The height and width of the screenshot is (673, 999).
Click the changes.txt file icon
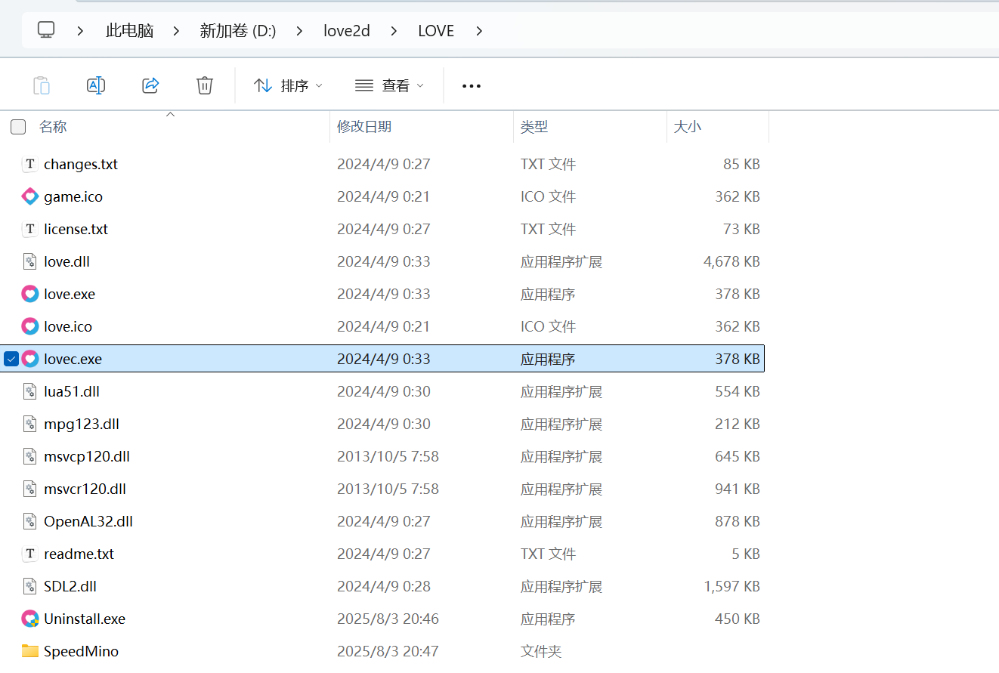point(29,164)
